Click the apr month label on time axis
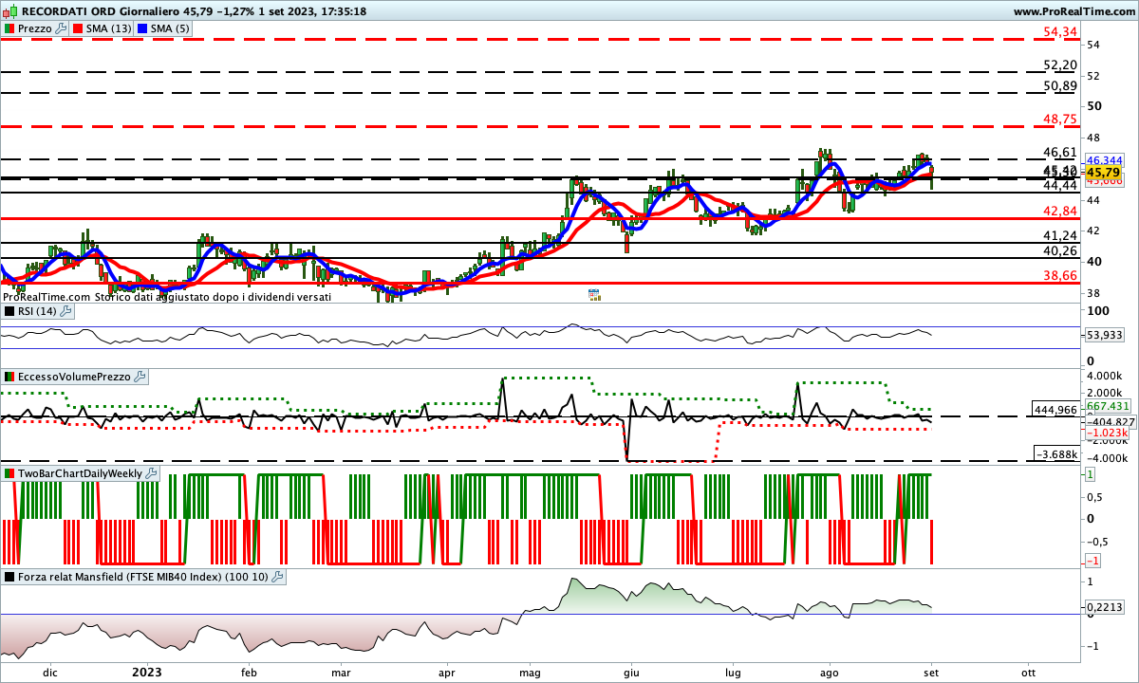This screenshot has height=683, width=1139. (446, 672)
